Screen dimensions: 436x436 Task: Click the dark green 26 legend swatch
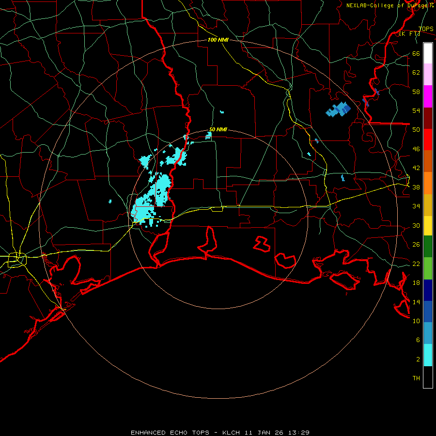coord(428,247)
